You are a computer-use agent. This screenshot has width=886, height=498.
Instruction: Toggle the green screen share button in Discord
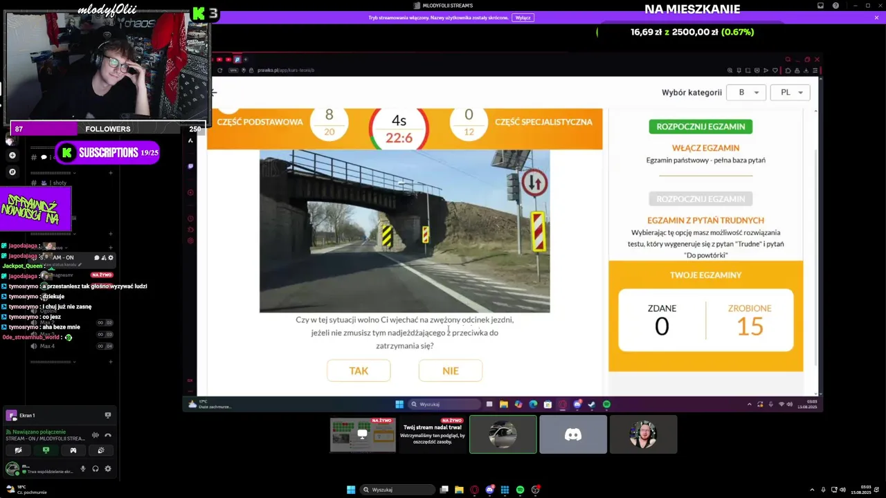[46, 450]
